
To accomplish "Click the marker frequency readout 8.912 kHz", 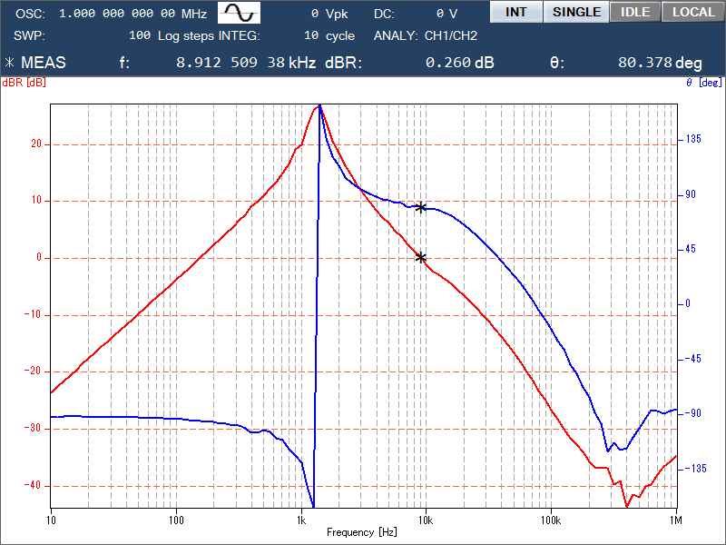I will pyautogui.click(x=246, y=63).
